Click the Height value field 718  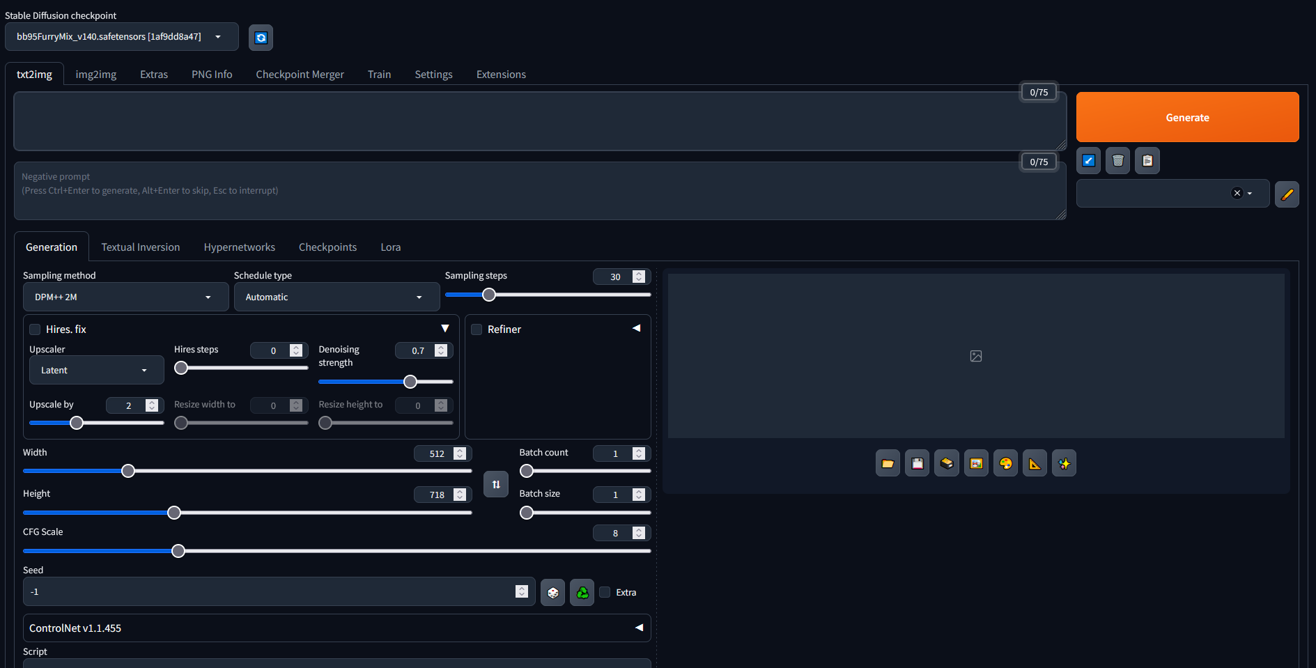[x=442, y=495]
